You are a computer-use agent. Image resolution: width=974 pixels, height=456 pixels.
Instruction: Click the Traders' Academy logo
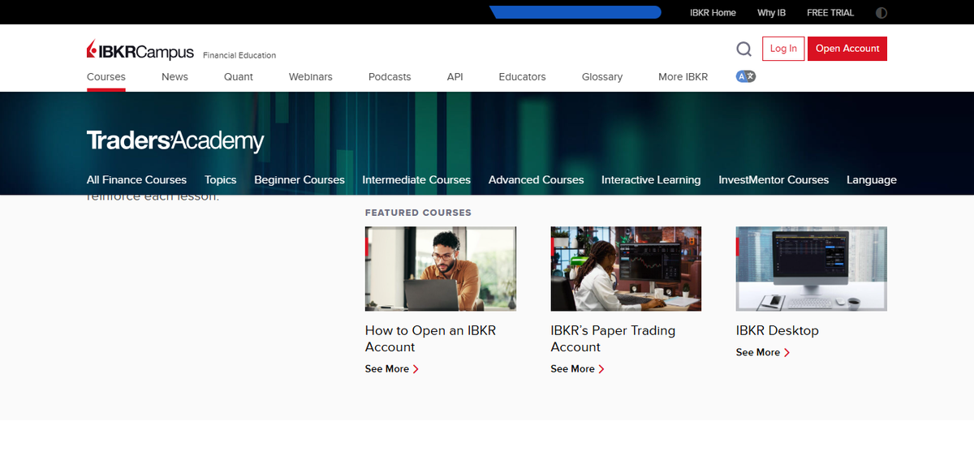175,140
